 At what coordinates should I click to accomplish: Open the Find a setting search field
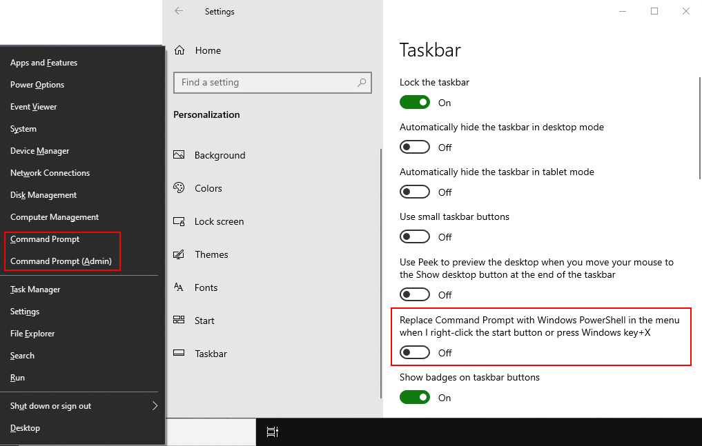tap(272, 82)
